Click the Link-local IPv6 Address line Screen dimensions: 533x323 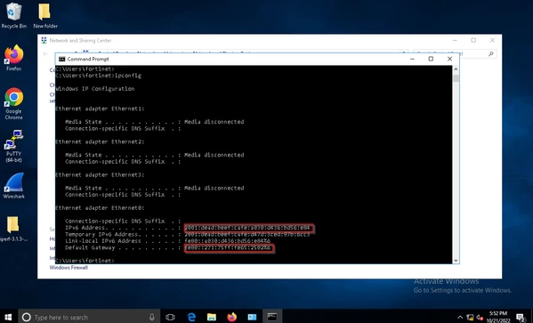[x=167, y=241]
